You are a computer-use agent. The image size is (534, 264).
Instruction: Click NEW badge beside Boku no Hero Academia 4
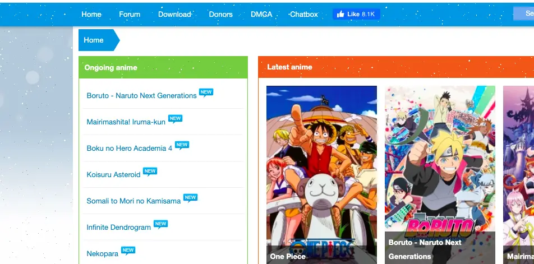[x=182, y=145]
